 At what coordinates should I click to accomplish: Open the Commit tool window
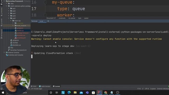click(x=2, y=22)
